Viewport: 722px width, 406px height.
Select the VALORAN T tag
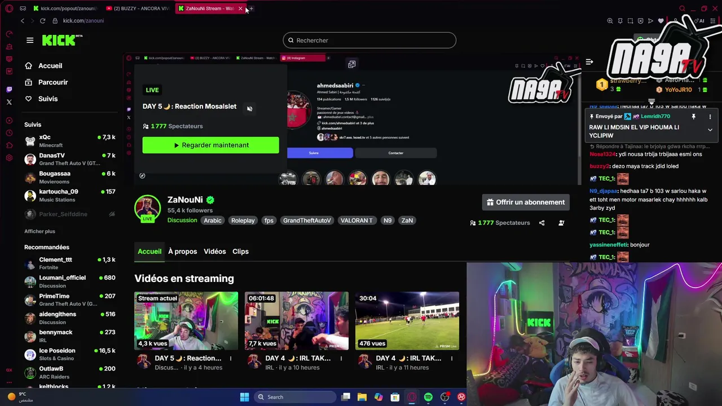356,220
